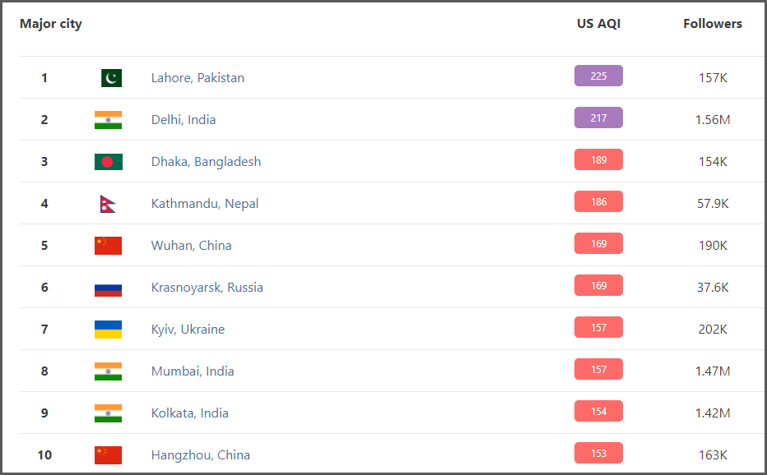Click the 1.56M followers count for Delhi
767x475 pixels.
(712, 120)
